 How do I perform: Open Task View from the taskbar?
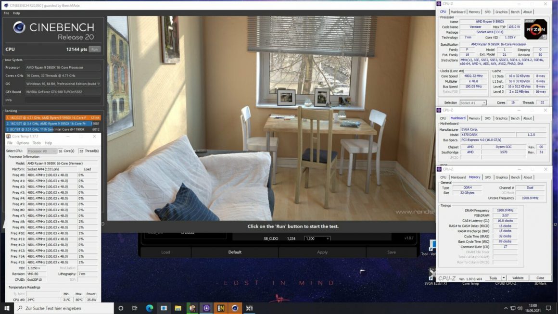[x=135, y=308]
